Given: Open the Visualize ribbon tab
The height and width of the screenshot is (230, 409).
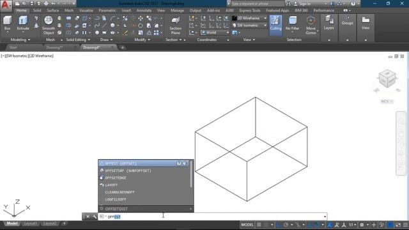Looking at the screenshot, I should pos(86,10).
